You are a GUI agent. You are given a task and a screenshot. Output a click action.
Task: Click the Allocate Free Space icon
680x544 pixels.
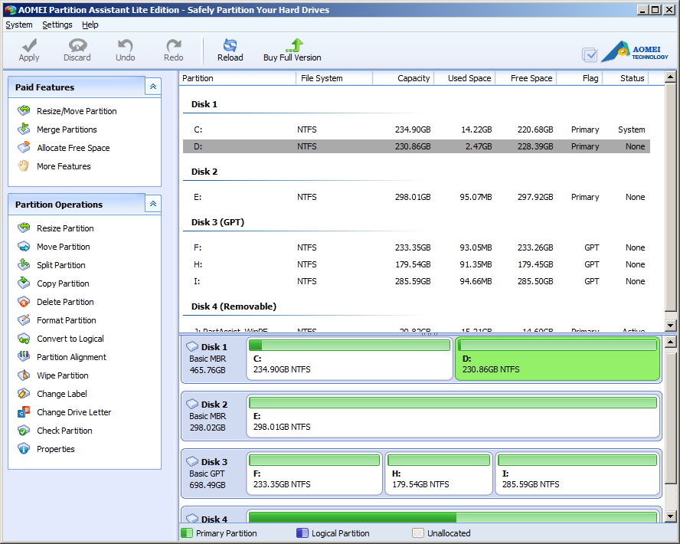[x=24, y=148]
